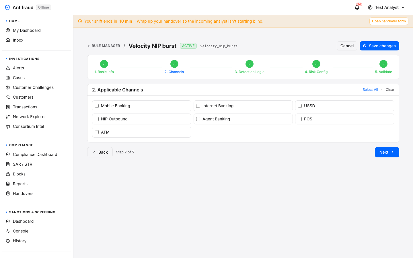Viewport: 413px width, 258px height.
Task: Click the Network Explorer branch icon
Action: click(8, 117)
